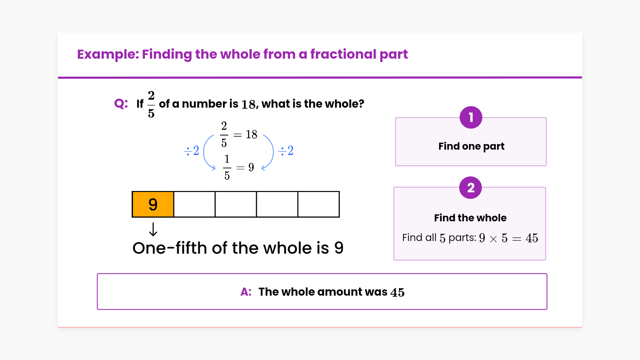The height and width of the screenshot is (360, 640).
Task: Click the purple step 1 circle badge
Action: coord(471,117)
